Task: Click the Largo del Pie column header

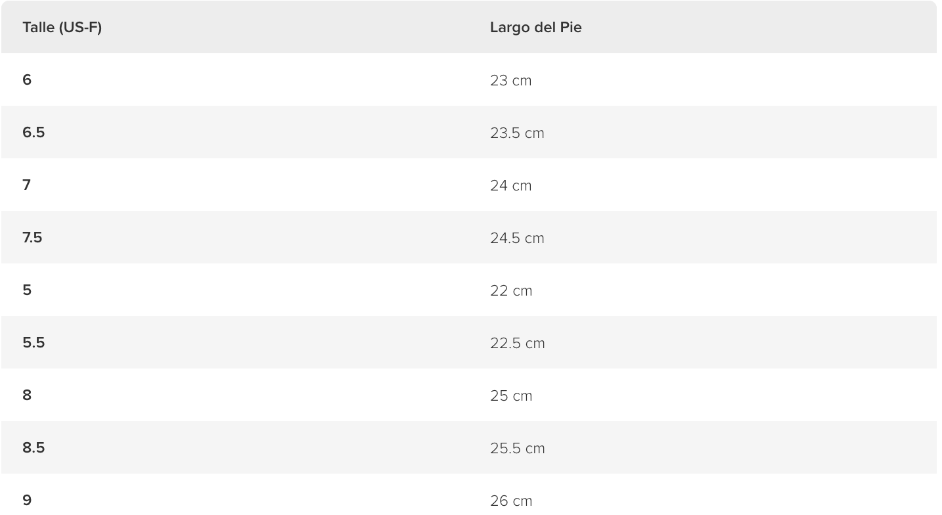Action: click(x=535, y=28)
